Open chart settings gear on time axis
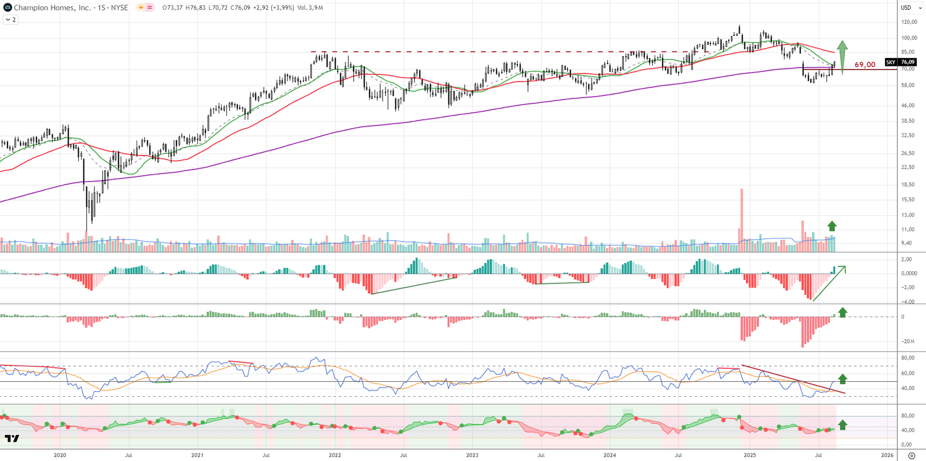 pos(912,455)
